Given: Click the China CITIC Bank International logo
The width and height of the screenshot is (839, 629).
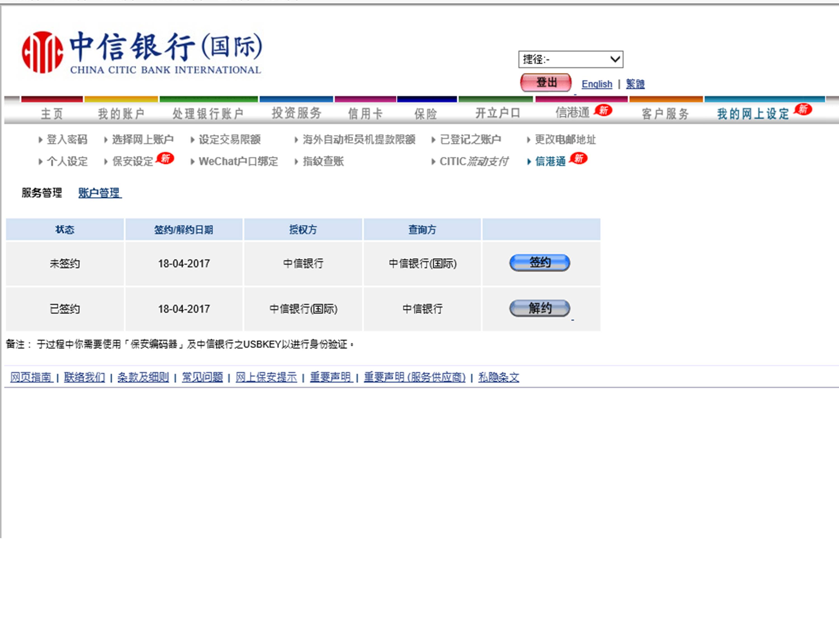Looking at the screenshot, I should [x=142, y=52].
